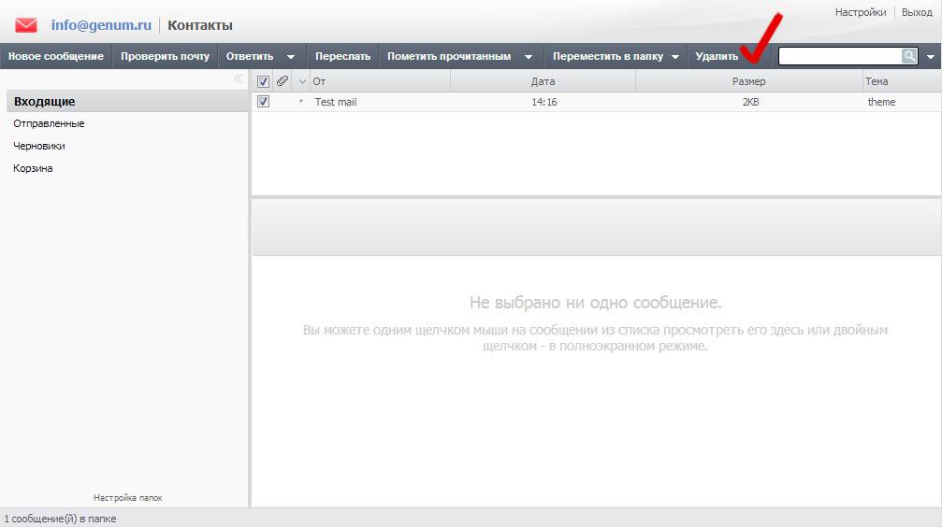Collapse the folder panel with double-chevron icon
942x527 pixels.
239,79
